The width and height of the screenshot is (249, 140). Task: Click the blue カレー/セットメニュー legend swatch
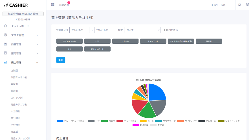pos(60,121)
